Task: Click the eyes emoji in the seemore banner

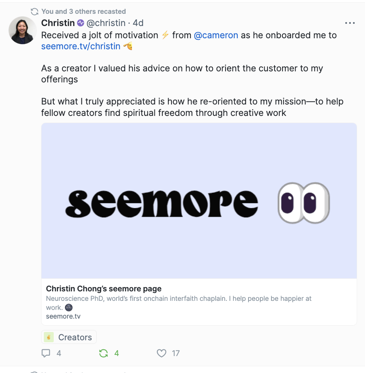Action: tap(303, 203)
